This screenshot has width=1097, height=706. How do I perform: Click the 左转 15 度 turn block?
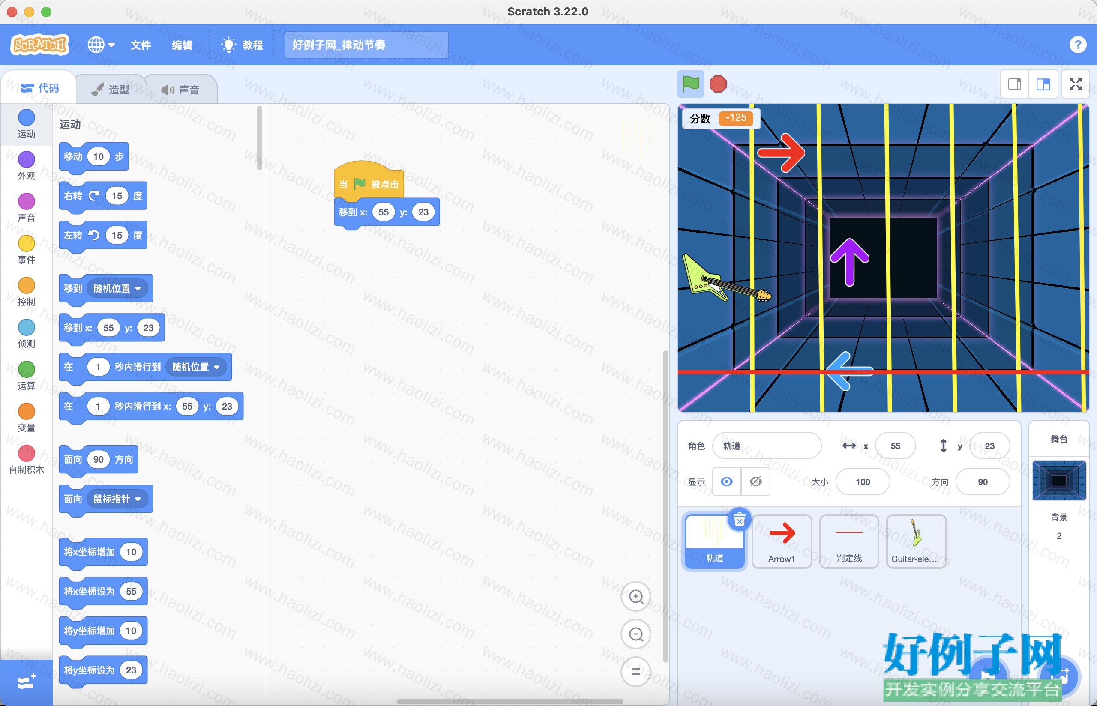[103, 236]
